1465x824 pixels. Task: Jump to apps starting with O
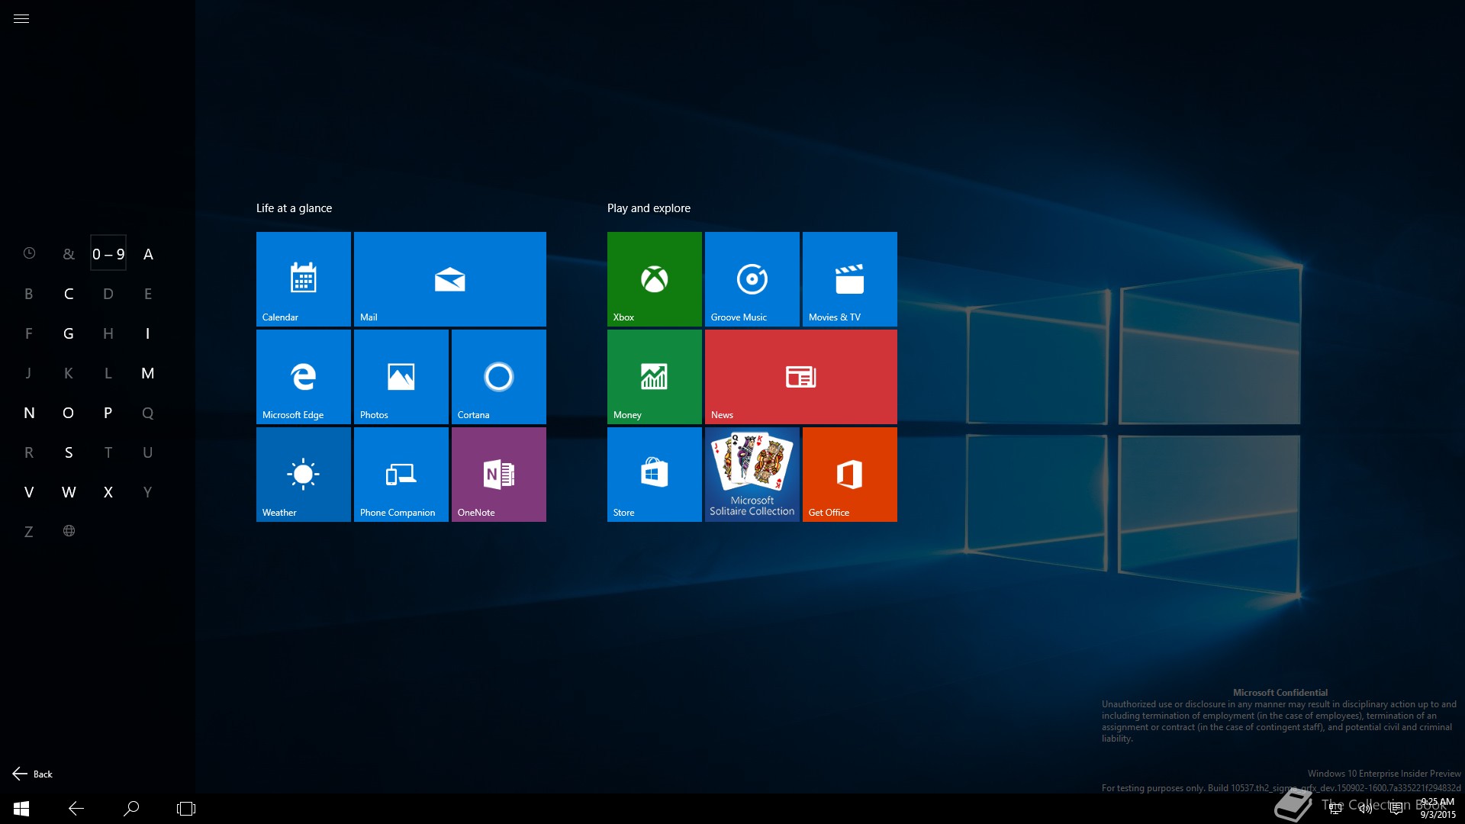tap(69, 413)
